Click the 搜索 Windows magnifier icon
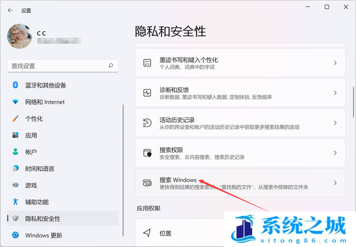The image size is (356, 247). [147, 183]
